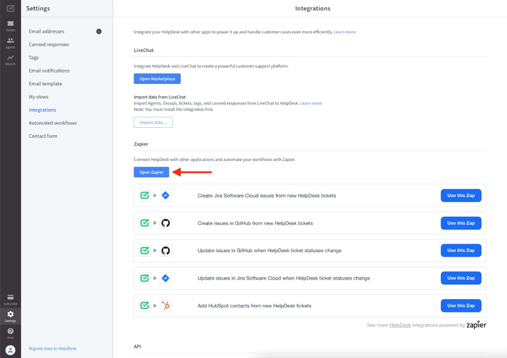Screen dimensions: 507x358
Task: Open Contact form settings
Action: coord(43,136)
